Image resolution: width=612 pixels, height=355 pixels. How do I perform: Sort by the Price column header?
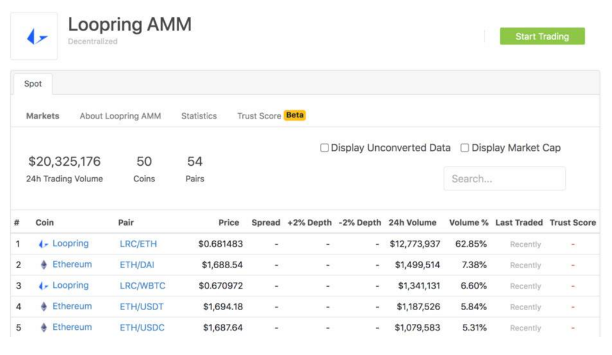click(x=229, y=223)
